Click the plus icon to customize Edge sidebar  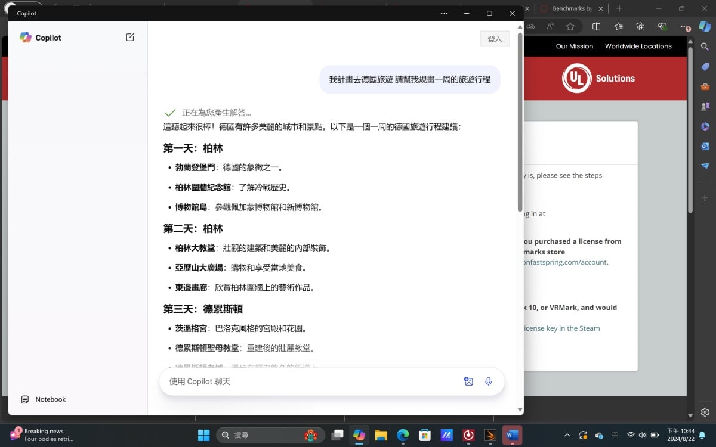tap(705, 197)
